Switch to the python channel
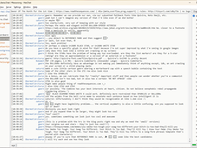 pyautogui.click(x=3, y=54)
